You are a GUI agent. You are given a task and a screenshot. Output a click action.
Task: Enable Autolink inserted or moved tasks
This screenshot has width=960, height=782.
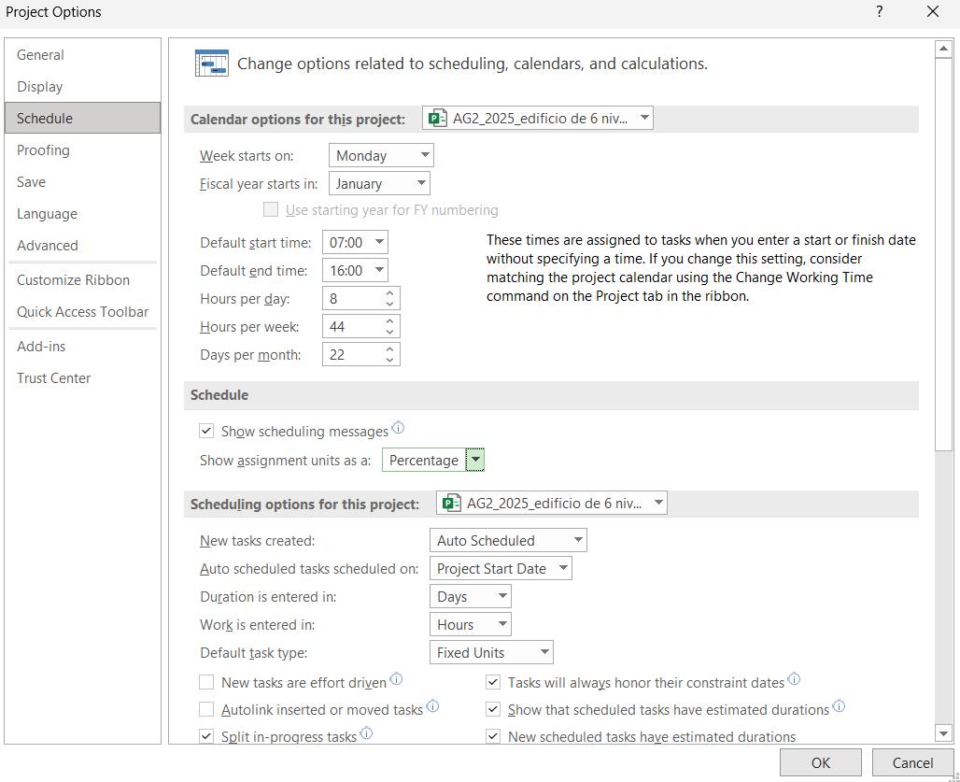[x=206, y=710]
